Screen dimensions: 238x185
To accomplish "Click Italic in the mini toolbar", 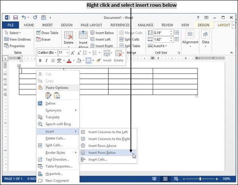I will click(x=46, y=60).
